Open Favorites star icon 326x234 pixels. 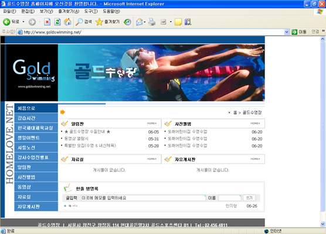(99, 22)
